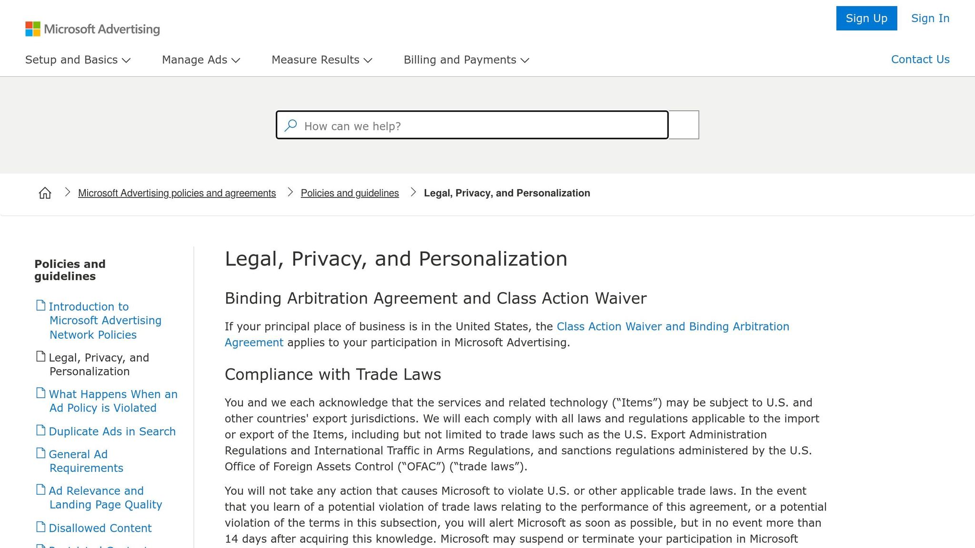The width and height of the screenshot is (975, 548).
Task: Click the document icon beside Ad Relevance and Landing Page Quality
Action: click(x=40, y=489)
